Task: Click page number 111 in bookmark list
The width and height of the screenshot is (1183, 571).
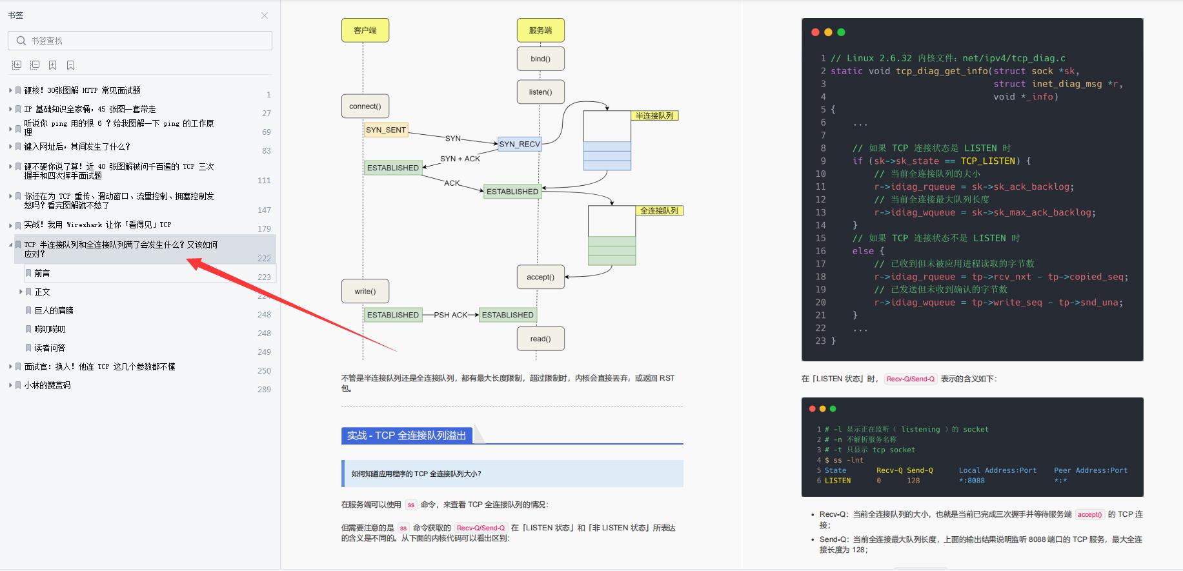Action: 265,181
